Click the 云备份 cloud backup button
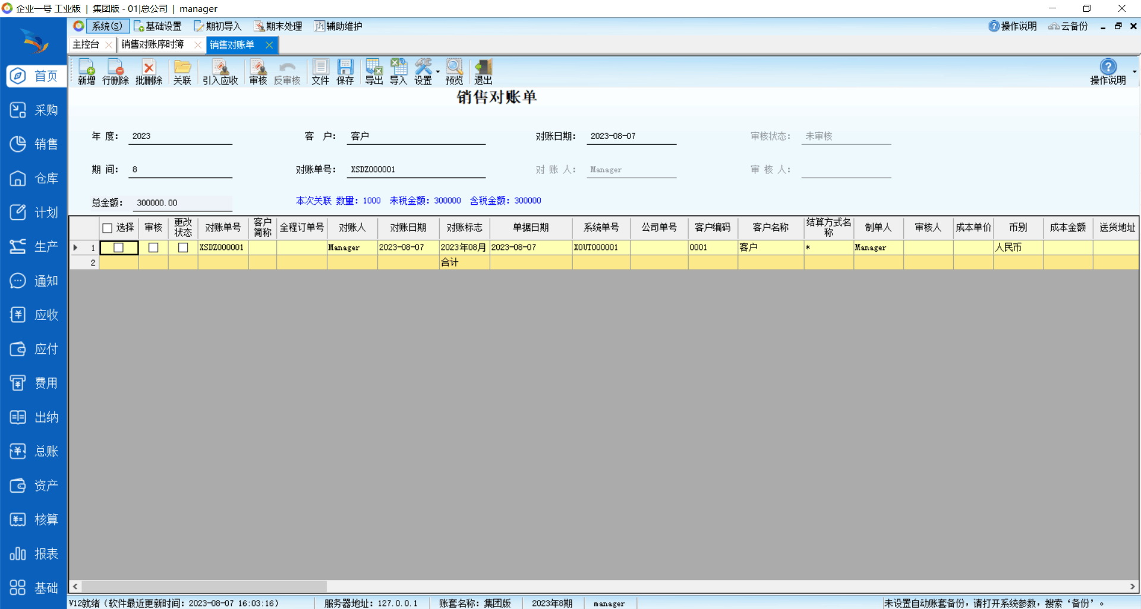Screen dimensions: 1141x609 click(x=1068, y=26)
